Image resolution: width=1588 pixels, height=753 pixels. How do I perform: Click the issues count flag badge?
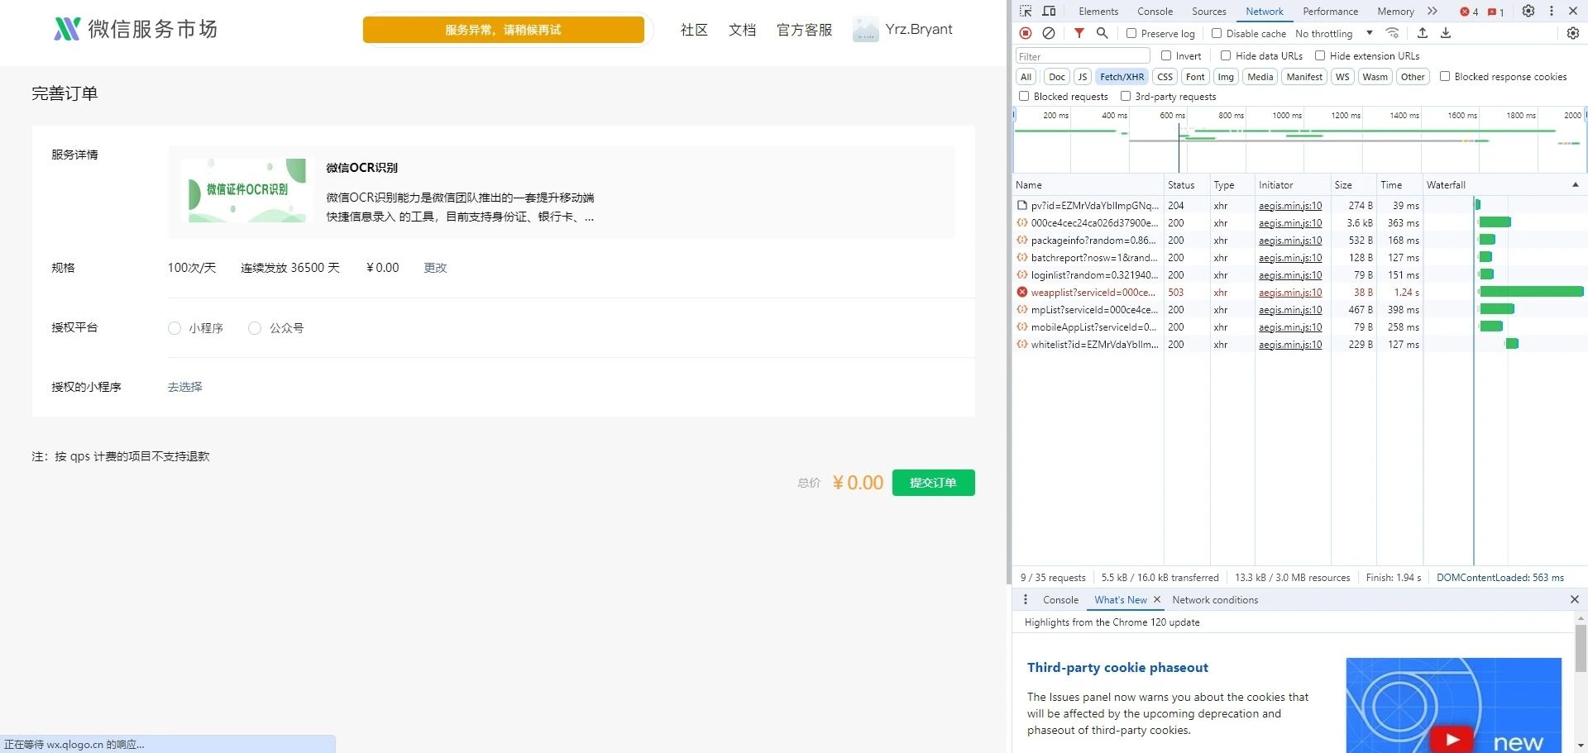click(1495, 12)
